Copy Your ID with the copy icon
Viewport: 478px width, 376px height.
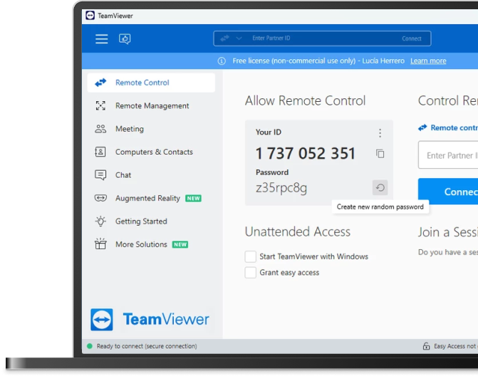[x=380, y=154]
